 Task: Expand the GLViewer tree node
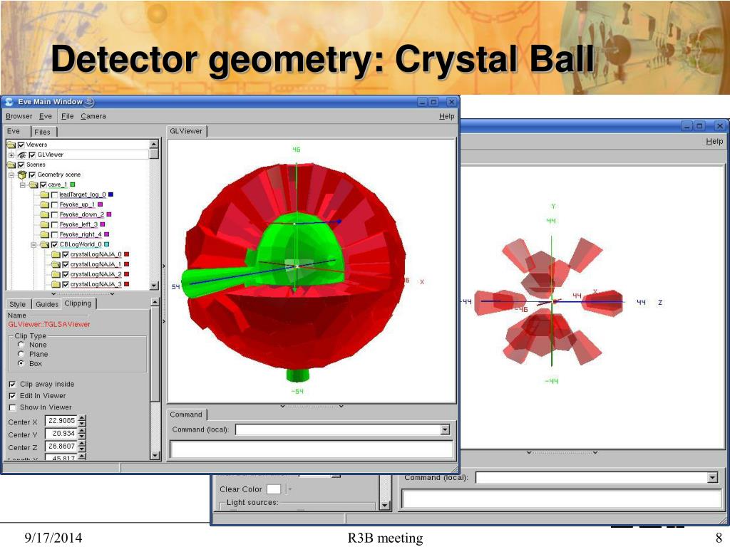pos(11,155)
